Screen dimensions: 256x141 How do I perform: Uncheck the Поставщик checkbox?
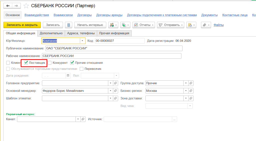26,63
